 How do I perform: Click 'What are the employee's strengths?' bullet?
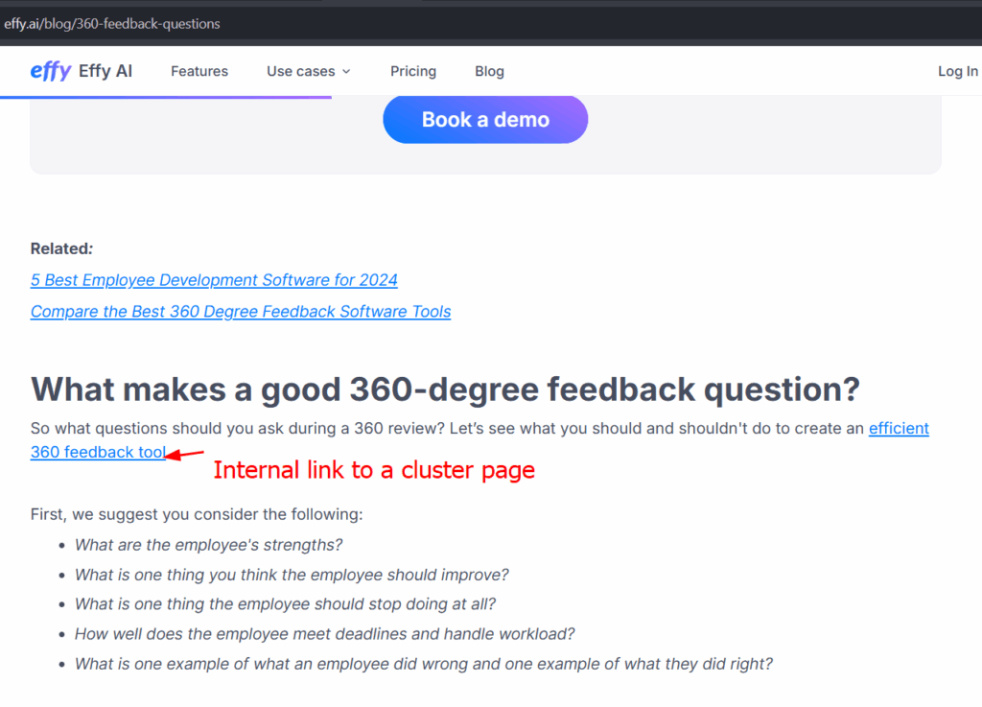click(x=208, y=545)
